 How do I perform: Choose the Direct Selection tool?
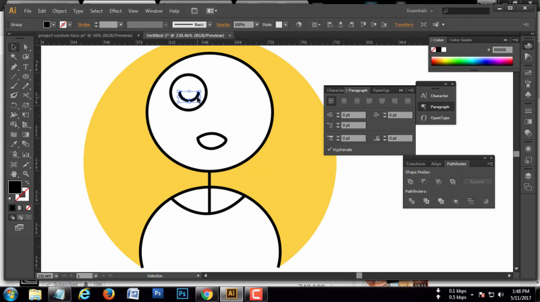(x=26, y=47)
